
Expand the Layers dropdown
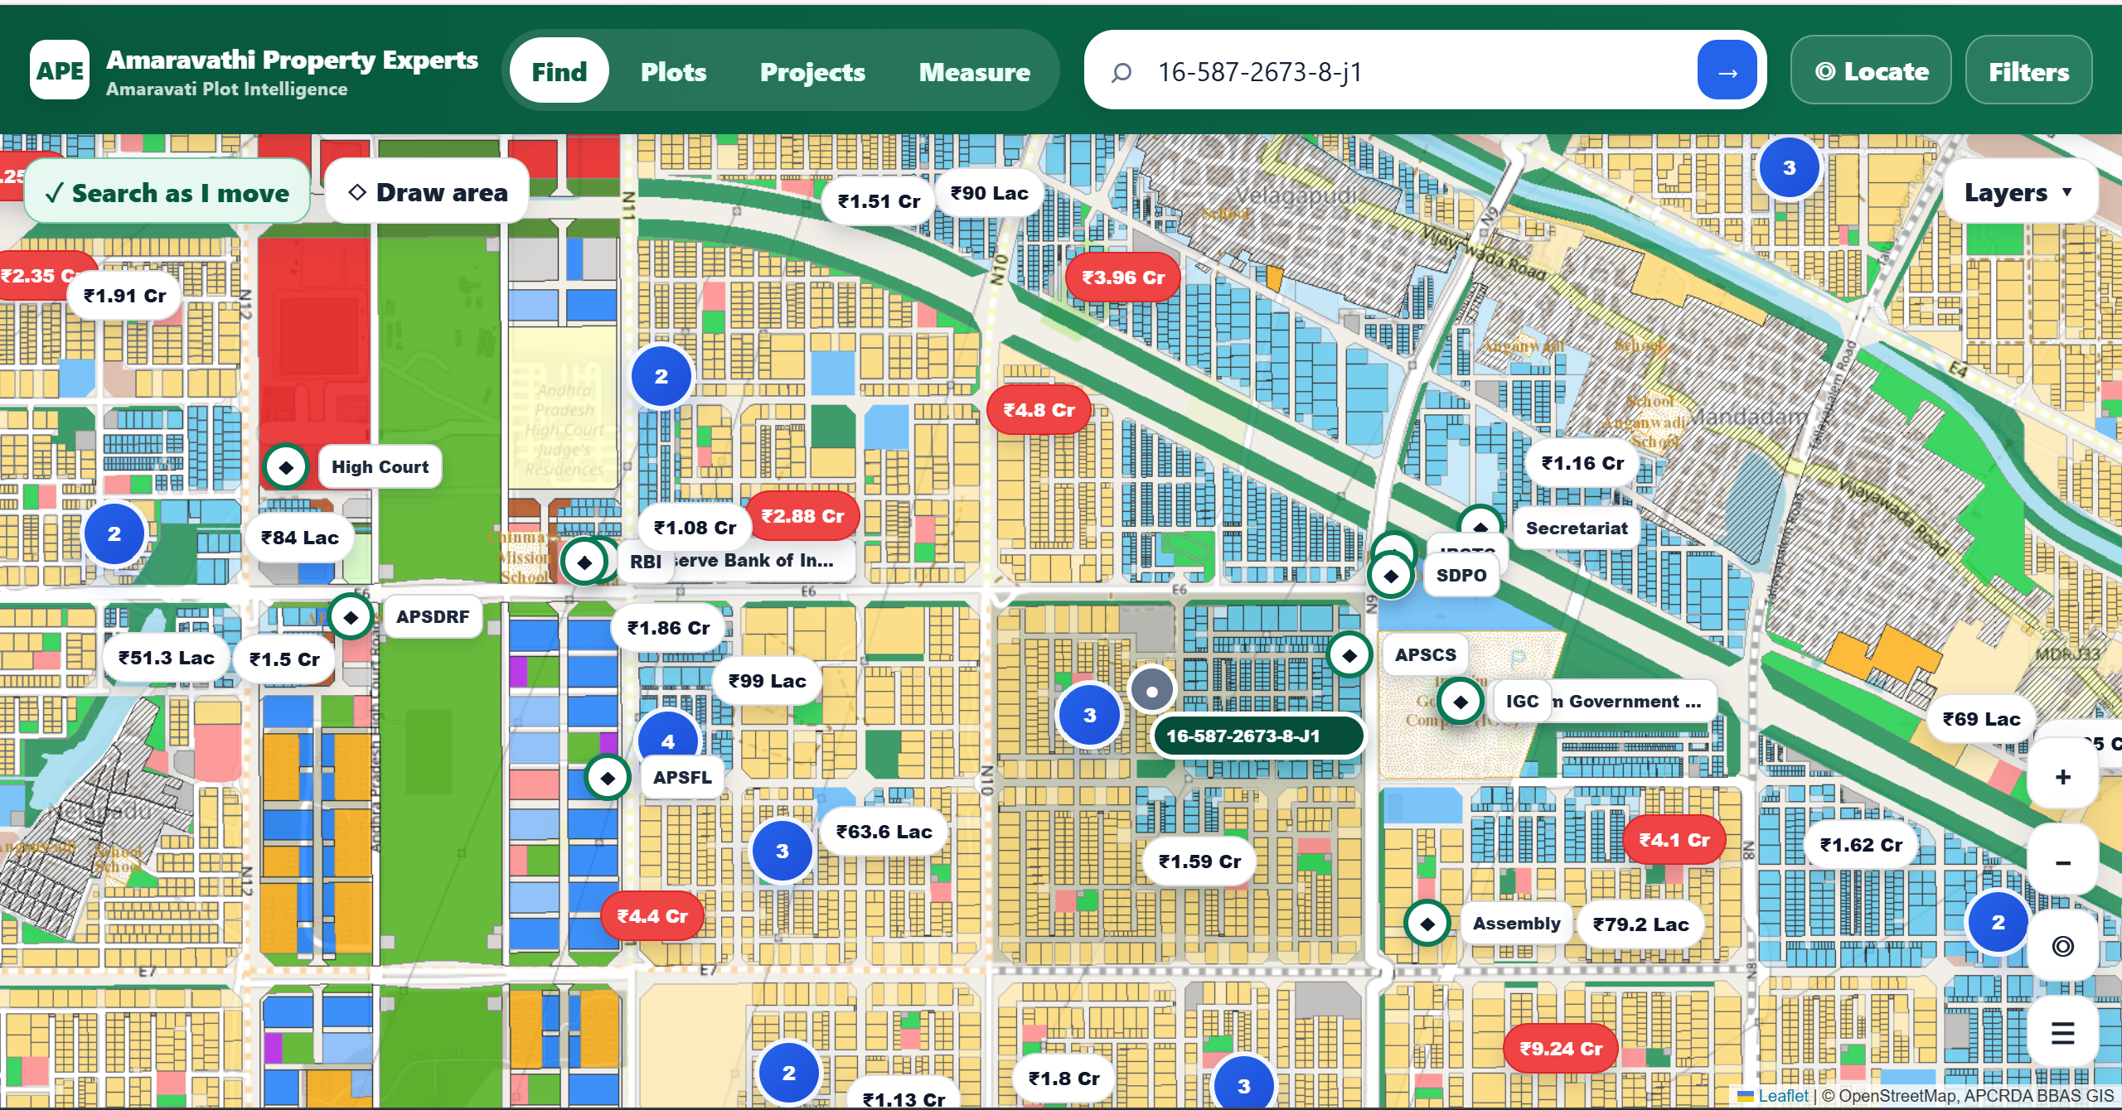2019,192
